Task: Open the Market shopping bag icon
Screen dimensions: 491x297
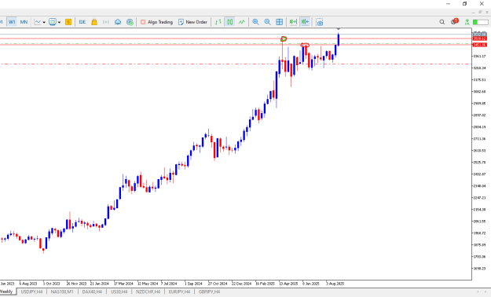Action: click(x=94, y=22)
